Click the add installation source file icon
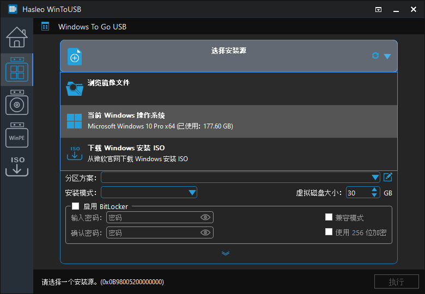Screen dimensions: 425x294 [75, 57]
